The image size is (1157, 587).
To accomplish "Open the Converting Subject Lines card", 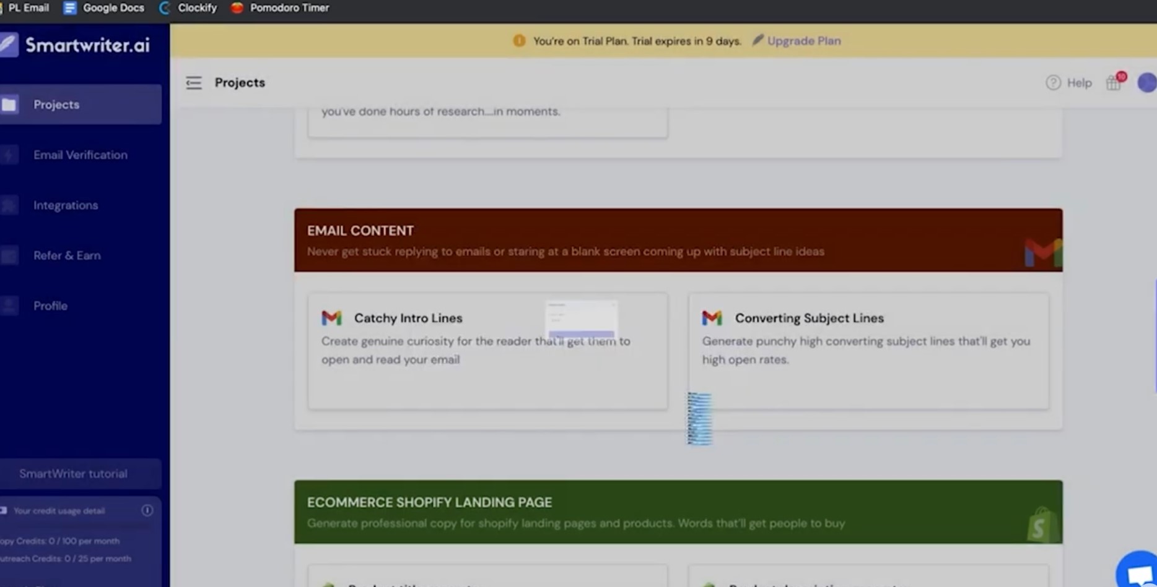I will click(x=868, y=351).
